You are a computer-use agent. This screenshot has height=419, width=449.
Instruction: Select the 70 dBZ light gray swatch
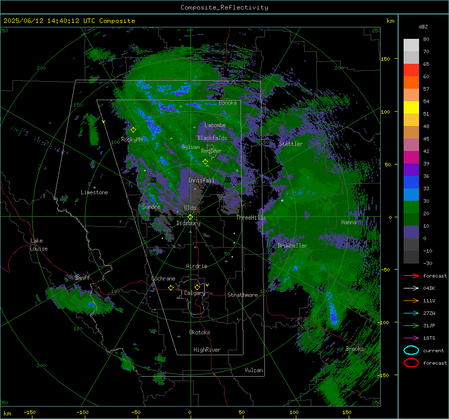pos(411,45)
